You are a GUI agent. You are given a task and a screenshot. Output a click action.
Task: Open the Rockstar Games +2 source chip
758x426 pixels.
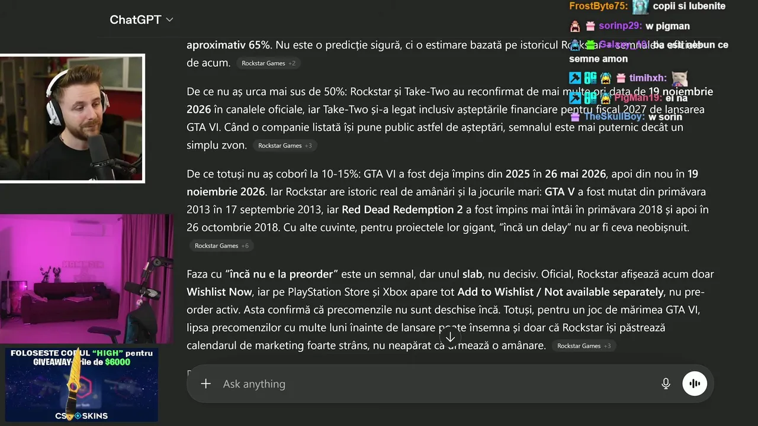[268, 63]
